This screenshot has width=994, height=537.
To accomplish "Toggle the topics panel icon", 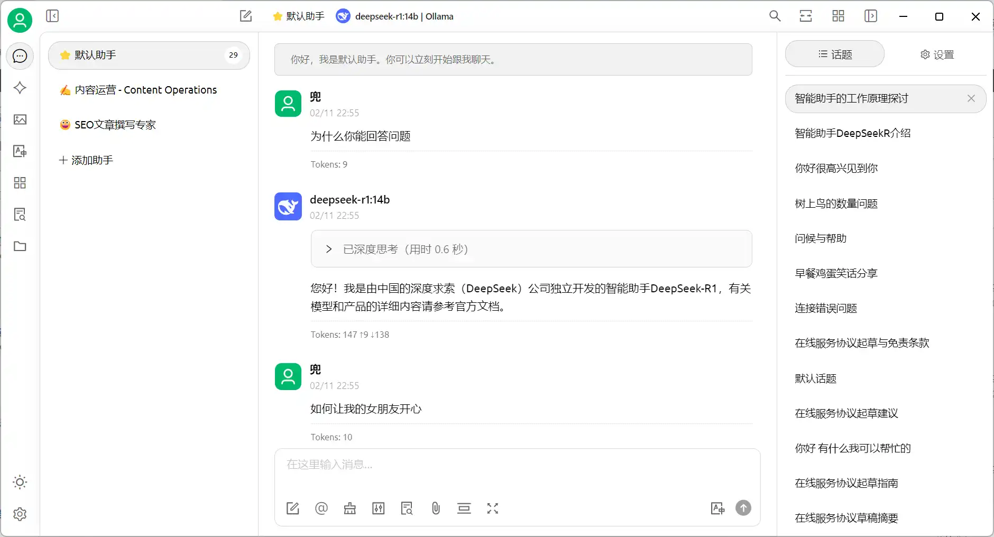I will pos(871,16).
